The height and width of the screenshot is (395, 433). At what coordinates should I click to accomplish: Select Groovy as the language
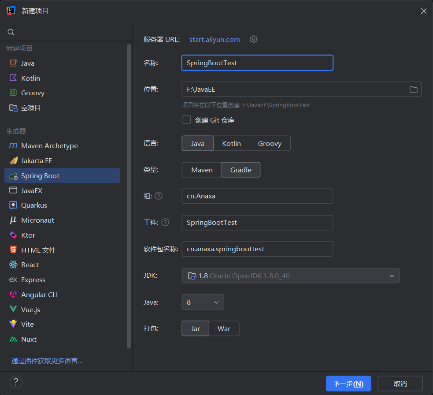(270, 143)
